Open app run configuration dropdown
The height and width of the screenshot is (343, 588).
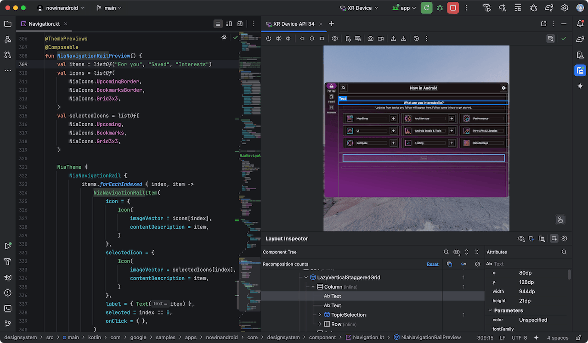point(404,8)
